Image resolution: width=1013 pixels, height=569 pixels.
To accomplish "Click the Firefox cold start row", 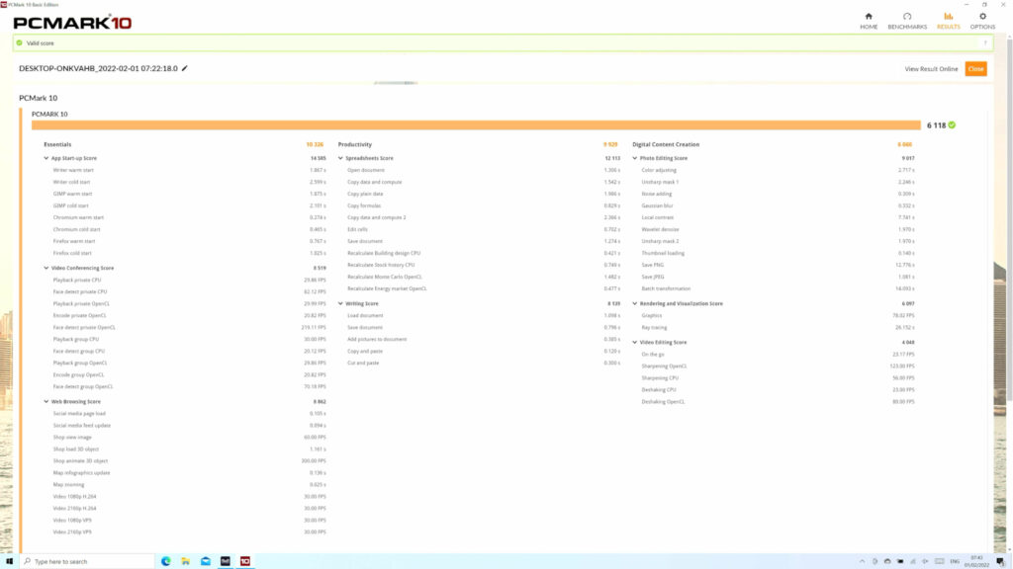I will 189,253.
